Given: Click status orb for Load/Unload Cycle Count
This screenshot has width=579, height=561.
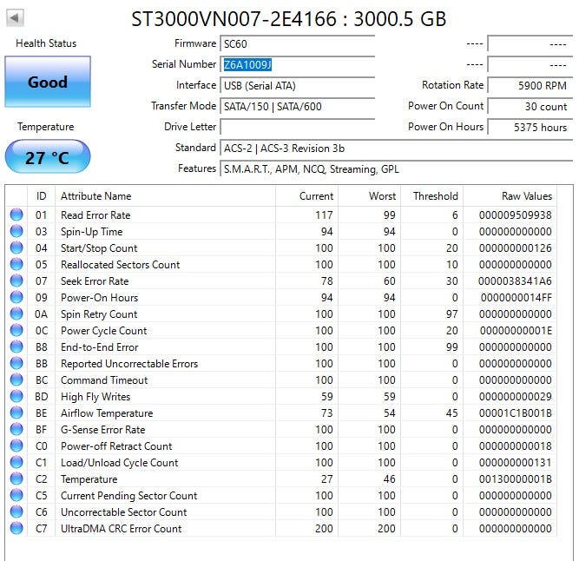Looking at the screenshot, I should (16, 462).
